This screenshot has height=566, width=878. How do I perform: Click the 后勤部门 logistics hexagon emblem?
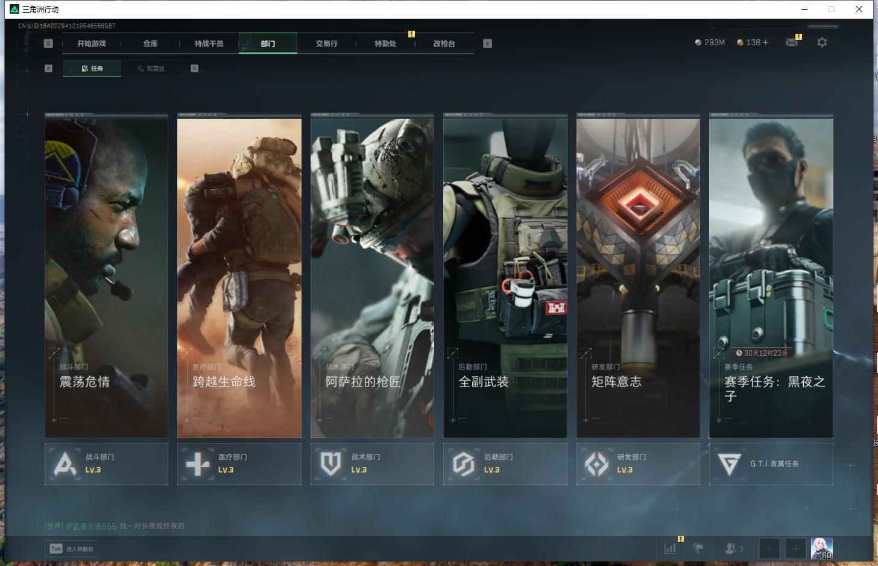point(464,464)
